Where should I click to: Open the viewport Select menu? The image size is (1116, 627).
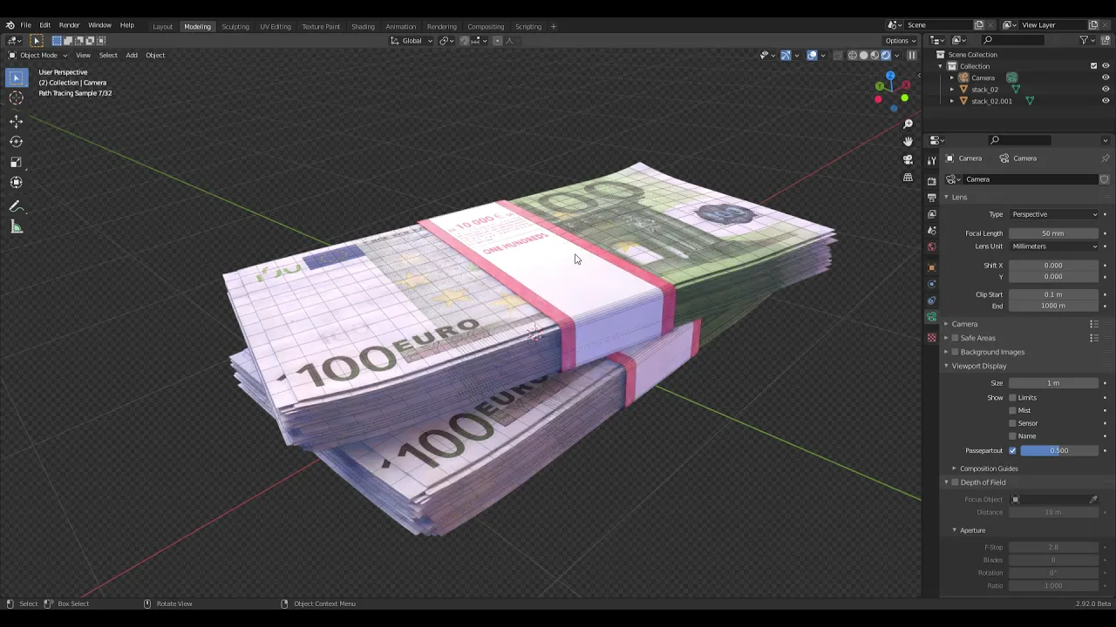click(x=108, y=55)
